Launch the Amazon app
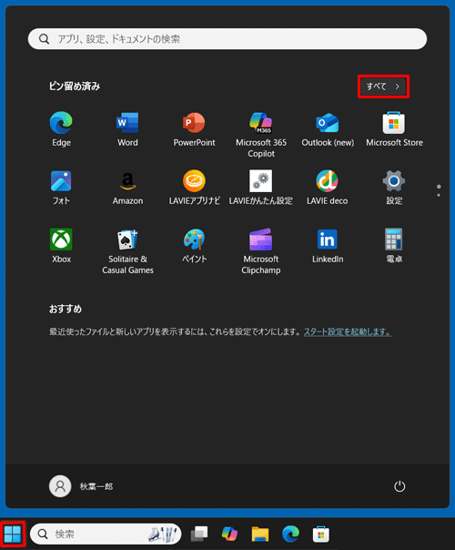455x550 pixels. pyautogui.click(x=127, y=188)
